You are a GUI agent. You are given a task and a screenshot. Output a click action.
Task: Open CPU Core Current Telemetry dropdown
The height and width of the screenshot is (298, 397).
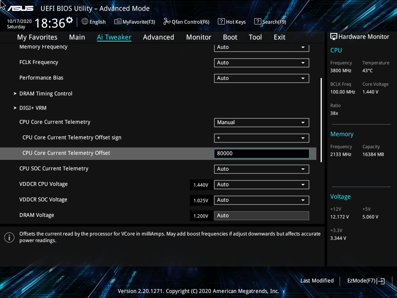coord(262,122)
